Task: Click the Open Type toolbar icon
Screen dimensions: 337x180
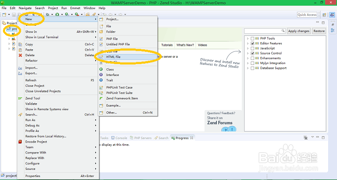Action: click(x=88, y=14)
